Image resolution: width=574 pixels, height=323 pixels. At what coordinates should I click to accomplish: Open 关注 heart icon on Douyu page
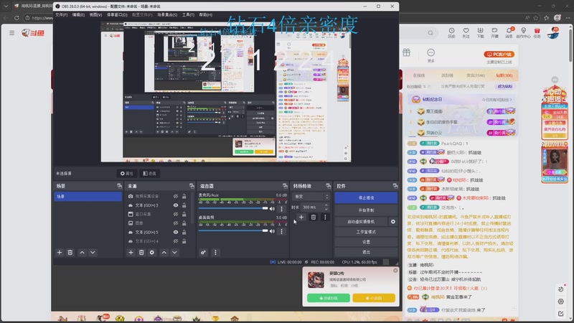coord(466,32)
